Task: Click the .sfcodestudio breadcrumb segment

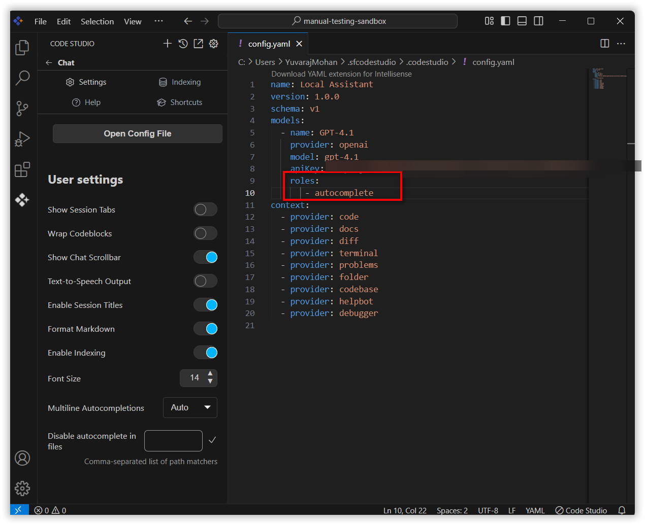Action: [x=371, y=62]
